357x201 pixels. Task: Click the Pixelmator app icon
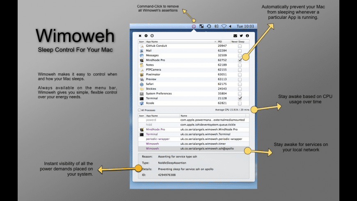point(142,75)
